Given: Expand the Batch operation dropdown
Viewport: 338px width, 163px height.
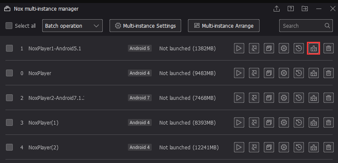Looking at the screenshot, I should (x=72, y=26).
